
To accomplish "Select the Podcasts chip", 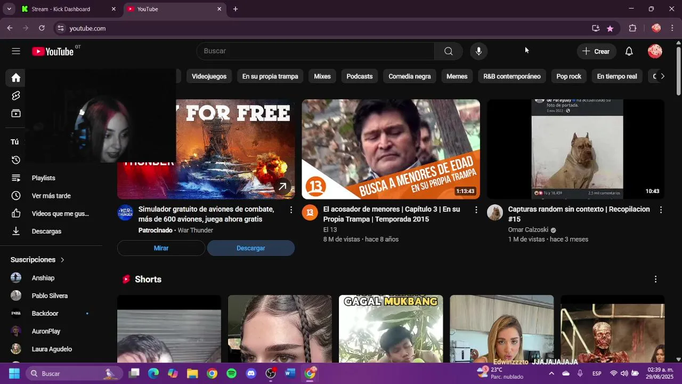I will (360, 76).
